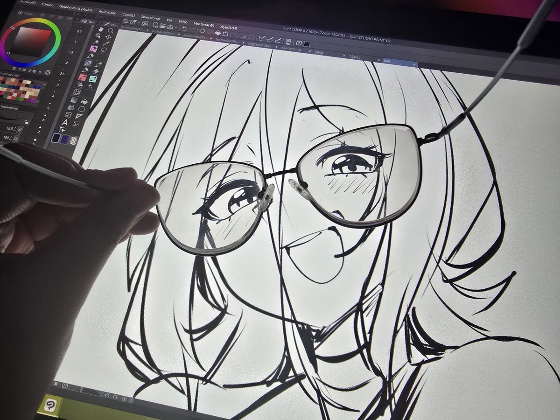Open the Ventana(W) menu
Viewport: 560px width, 420px height.
click(204, 25)
